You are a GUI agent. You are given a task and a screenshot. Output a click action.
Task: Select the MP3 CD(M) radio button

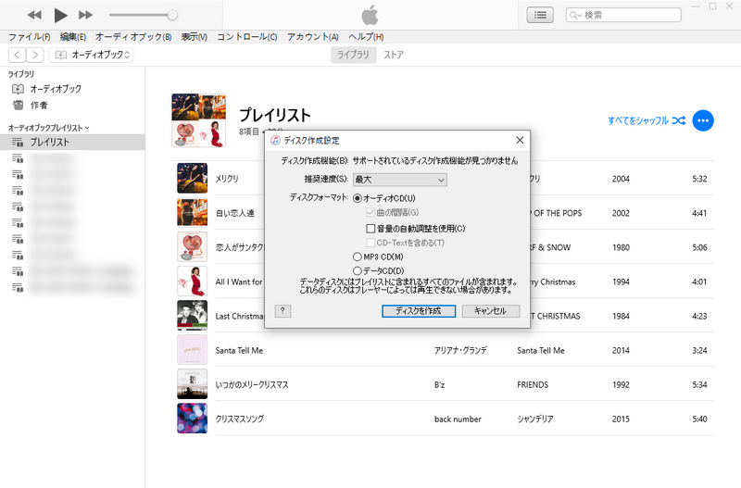pos(358,257)
